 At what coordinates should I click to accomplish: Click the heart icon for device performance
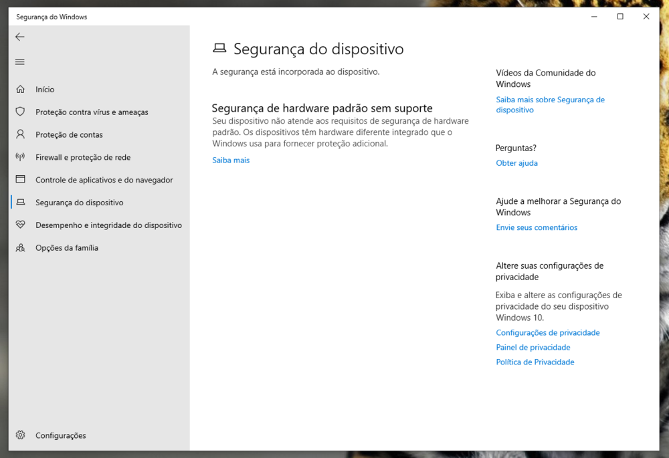tap(20, 225)
